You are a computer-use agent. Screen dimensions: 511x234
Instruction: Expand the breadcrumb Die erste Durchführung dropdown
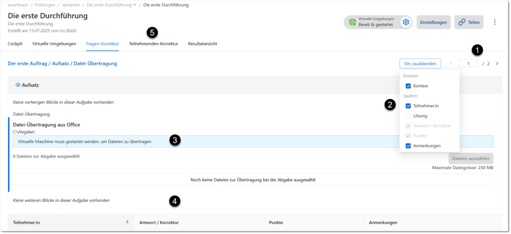pos(134,5)
